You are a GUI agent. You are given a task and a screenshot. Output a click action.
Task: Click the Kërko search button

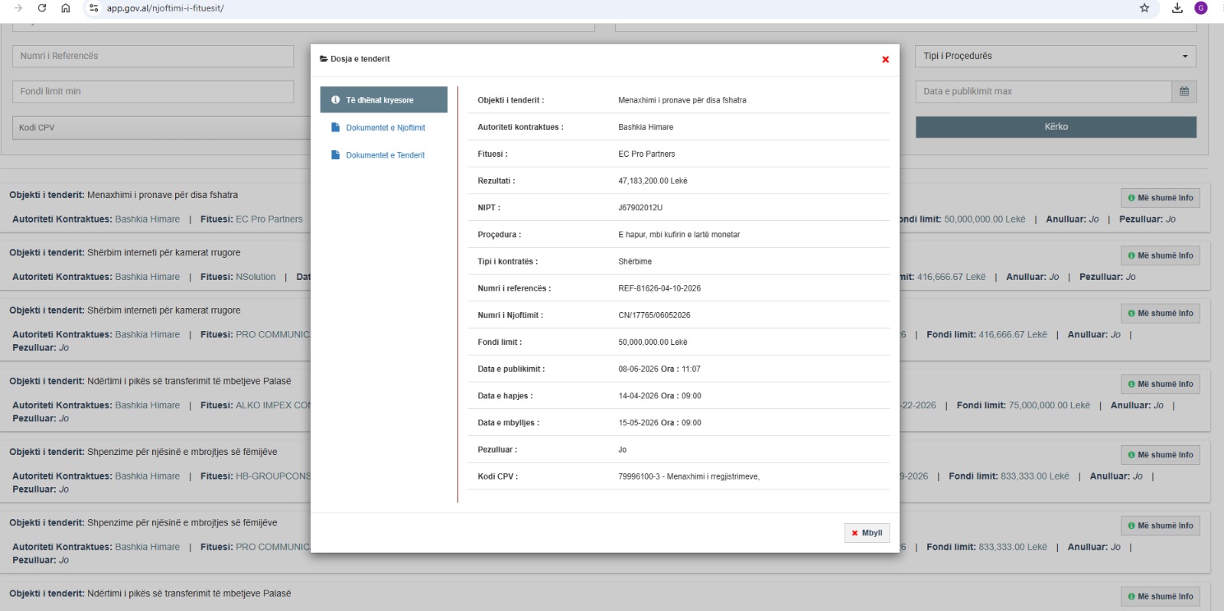(1056, 127)
